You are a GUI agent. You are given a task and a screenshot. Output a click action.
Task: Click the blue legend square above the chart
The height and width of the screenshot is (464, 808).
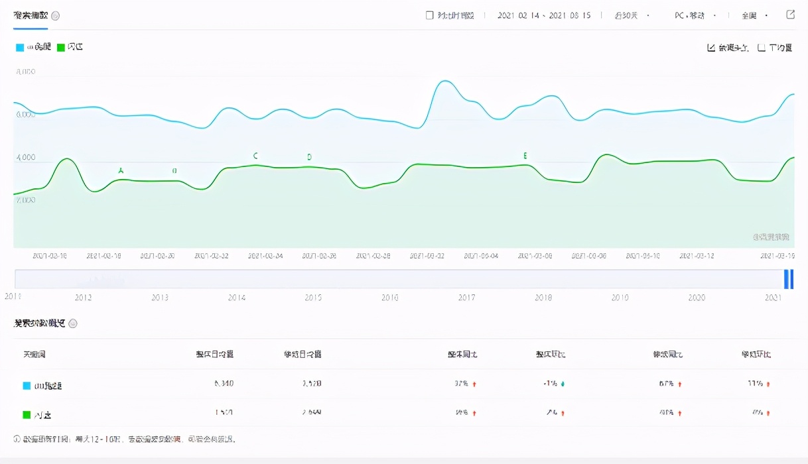tap(21, 46)
